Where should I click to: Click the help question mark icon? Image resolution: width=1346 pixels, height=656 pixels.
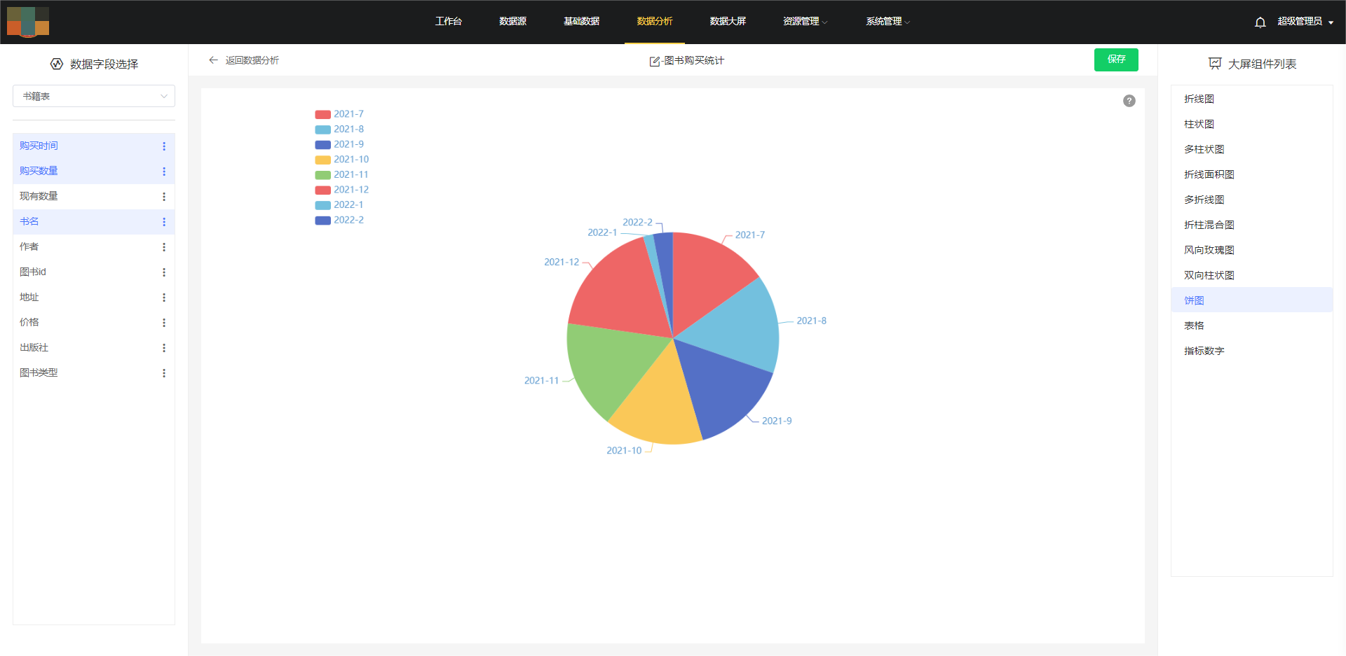pos(1129,101)
